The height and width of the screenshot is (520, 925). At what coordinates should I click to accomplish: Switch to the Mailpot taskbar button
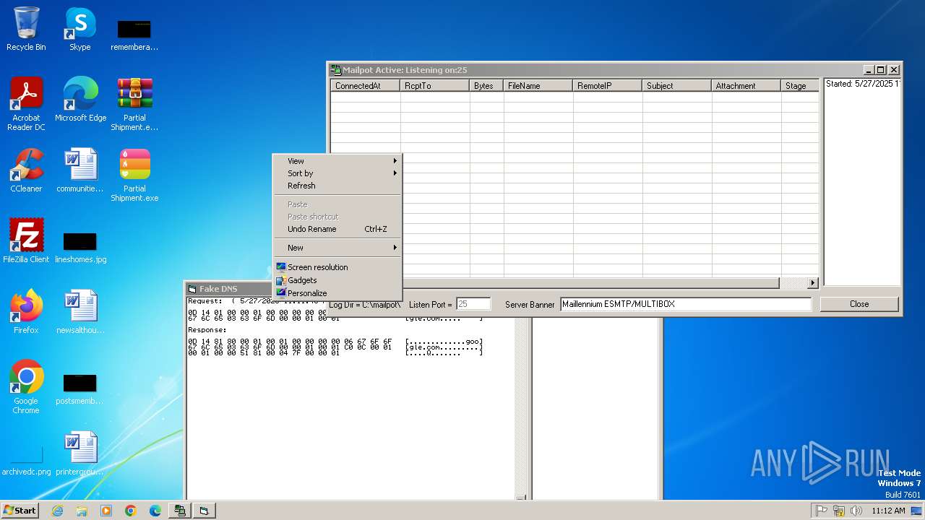[179, 511]
